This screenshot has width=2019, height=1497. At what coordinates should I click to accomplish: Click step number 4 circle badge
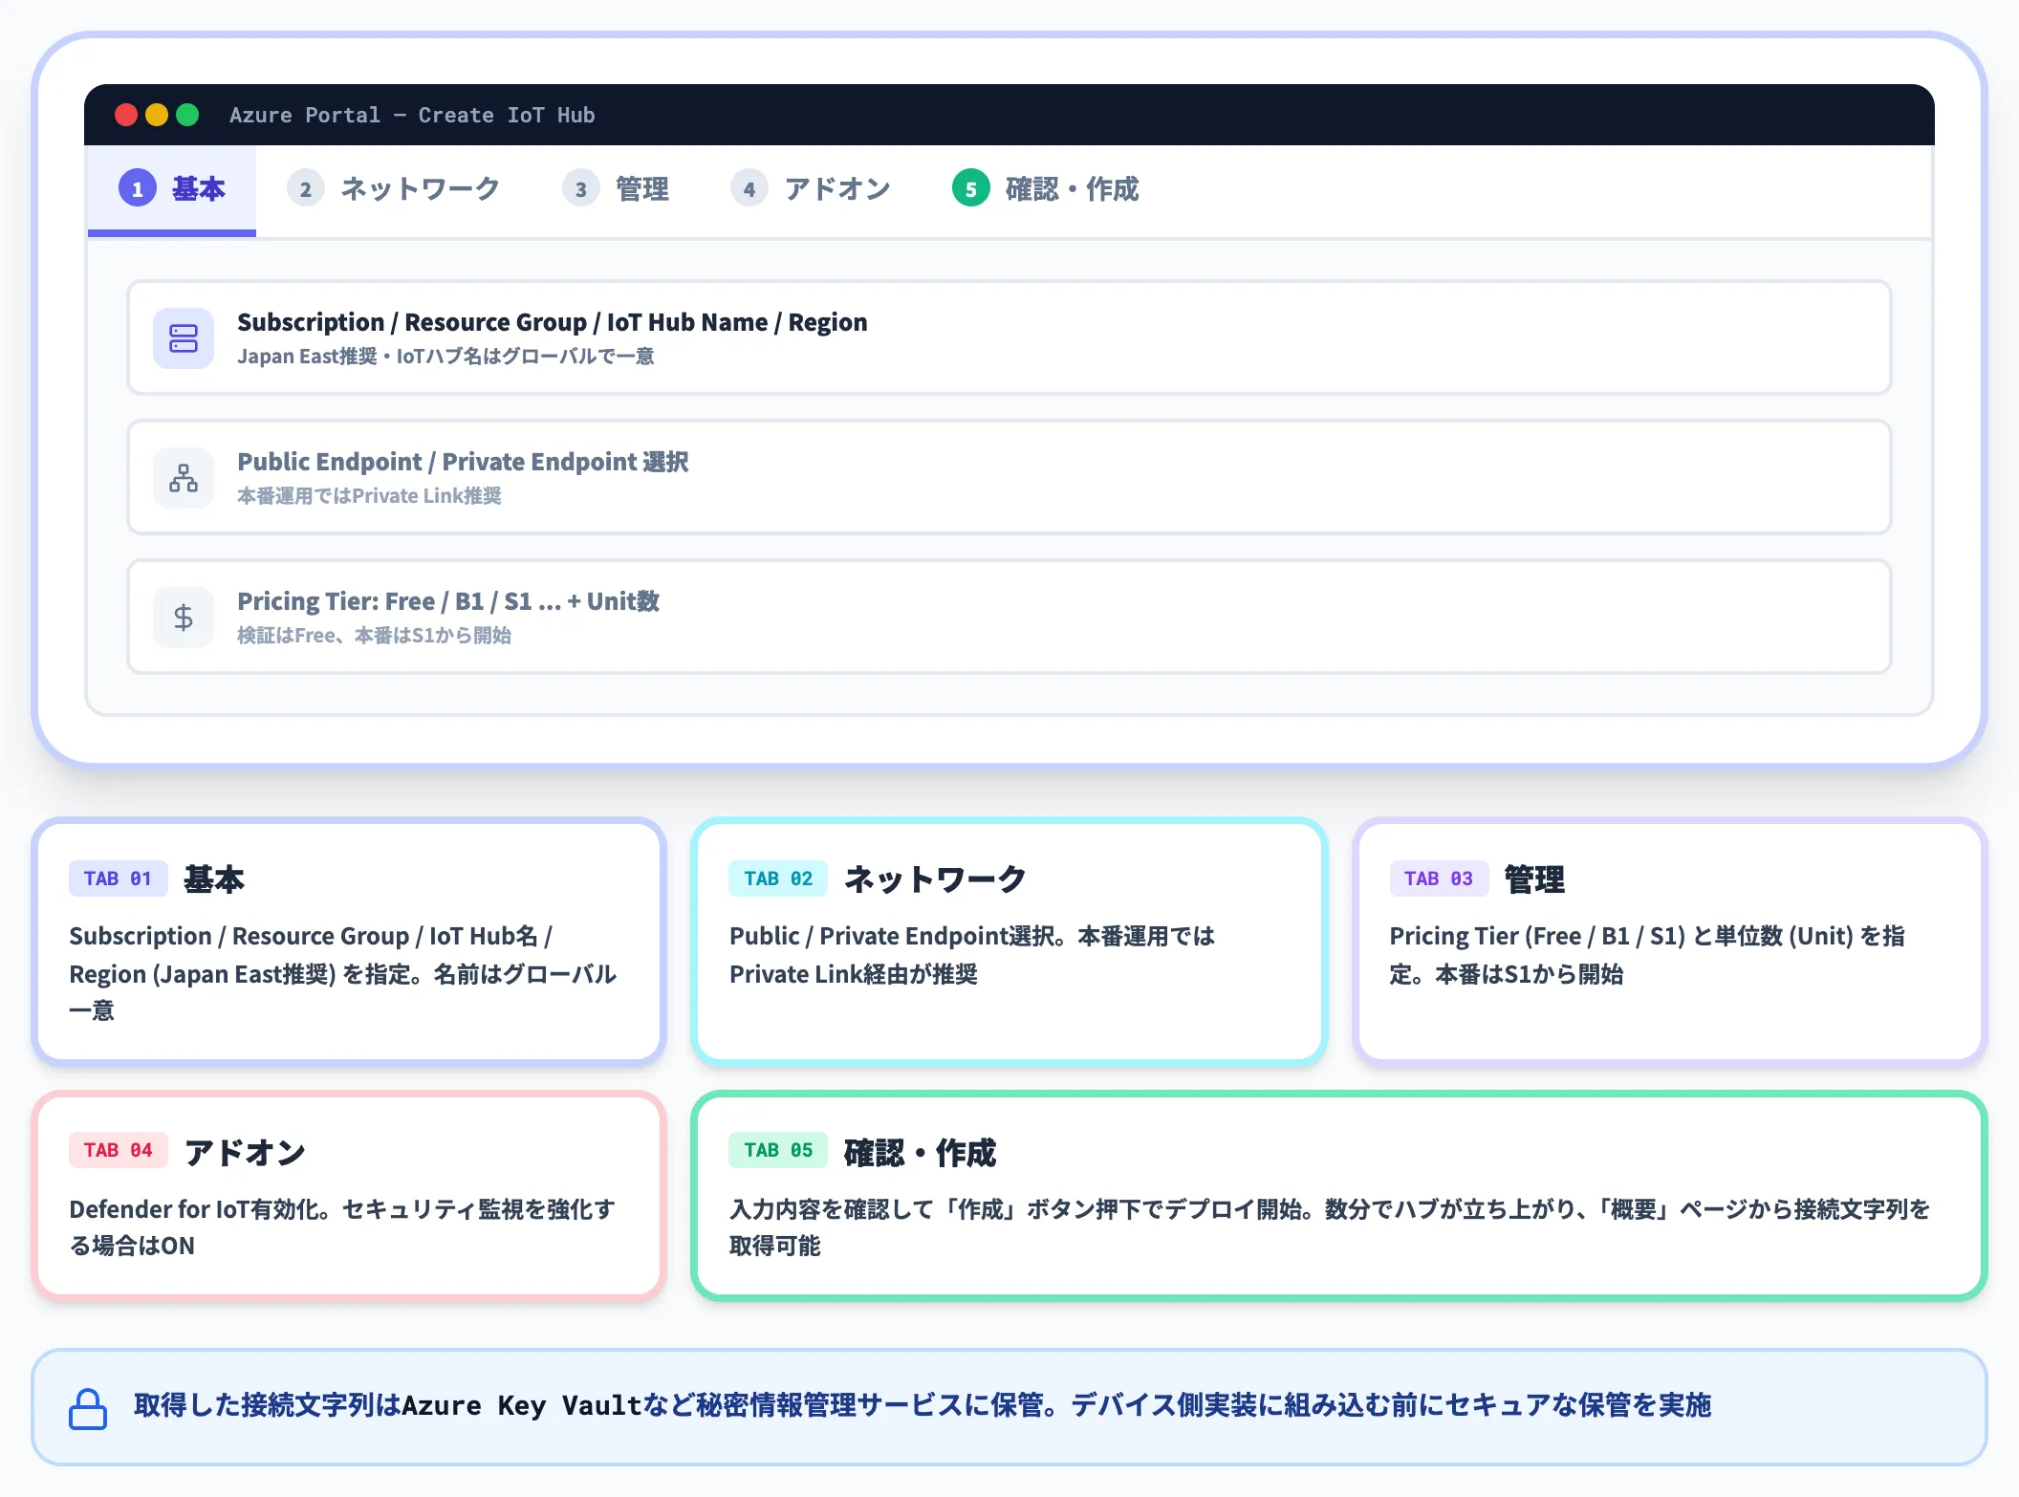[x=749, y=188]
